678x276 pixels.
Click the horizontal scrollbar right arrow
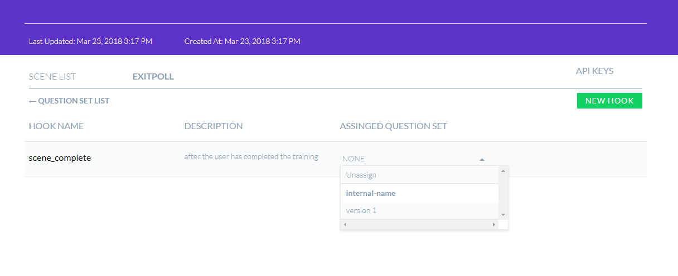point(494,224)
